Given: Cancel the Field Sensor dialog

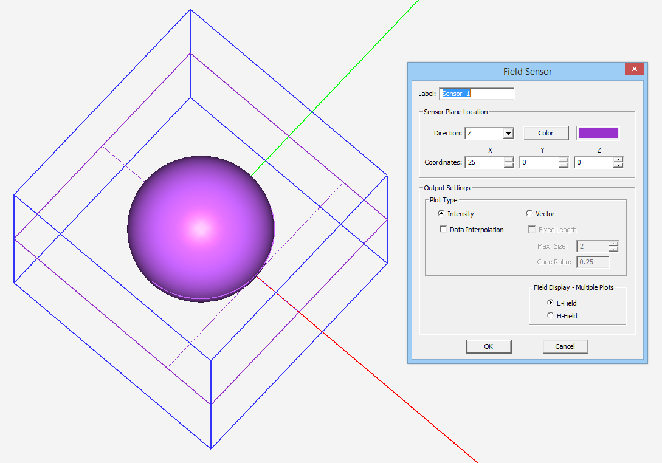Looking at the screenshot, I should pyautogui.click(x=565, y=346).
